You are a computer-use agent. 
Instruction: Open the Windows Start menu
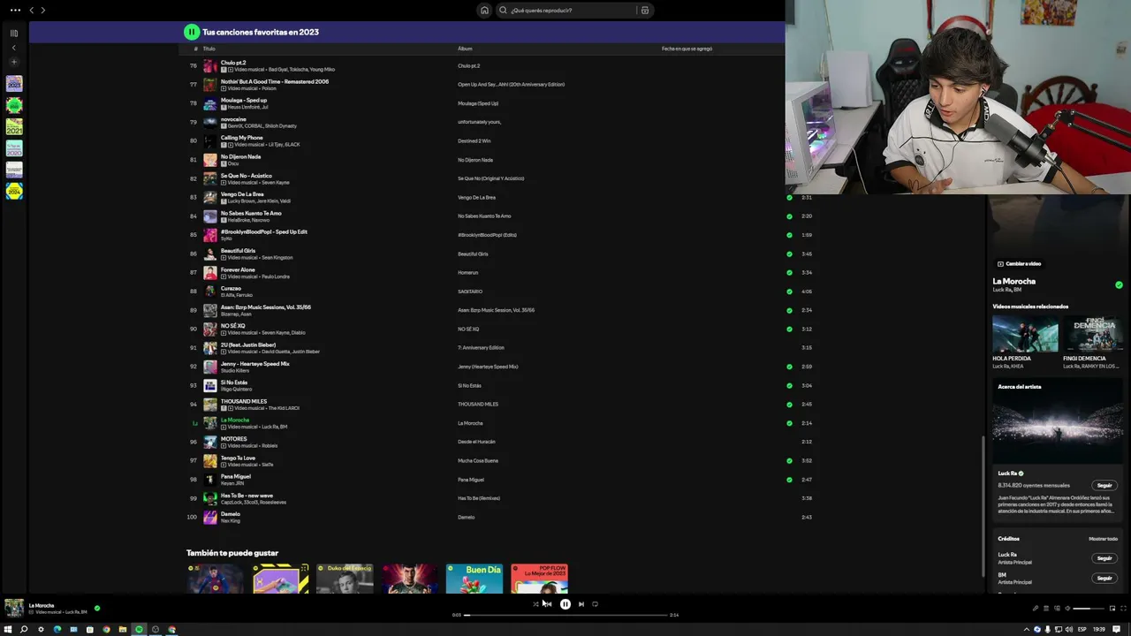8,630
